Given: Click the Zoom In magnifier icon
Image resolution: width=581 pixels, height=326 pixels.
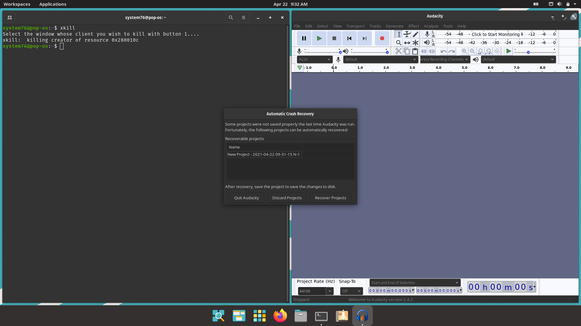Looking at the screenshot, I should click(x=464, y=51).
